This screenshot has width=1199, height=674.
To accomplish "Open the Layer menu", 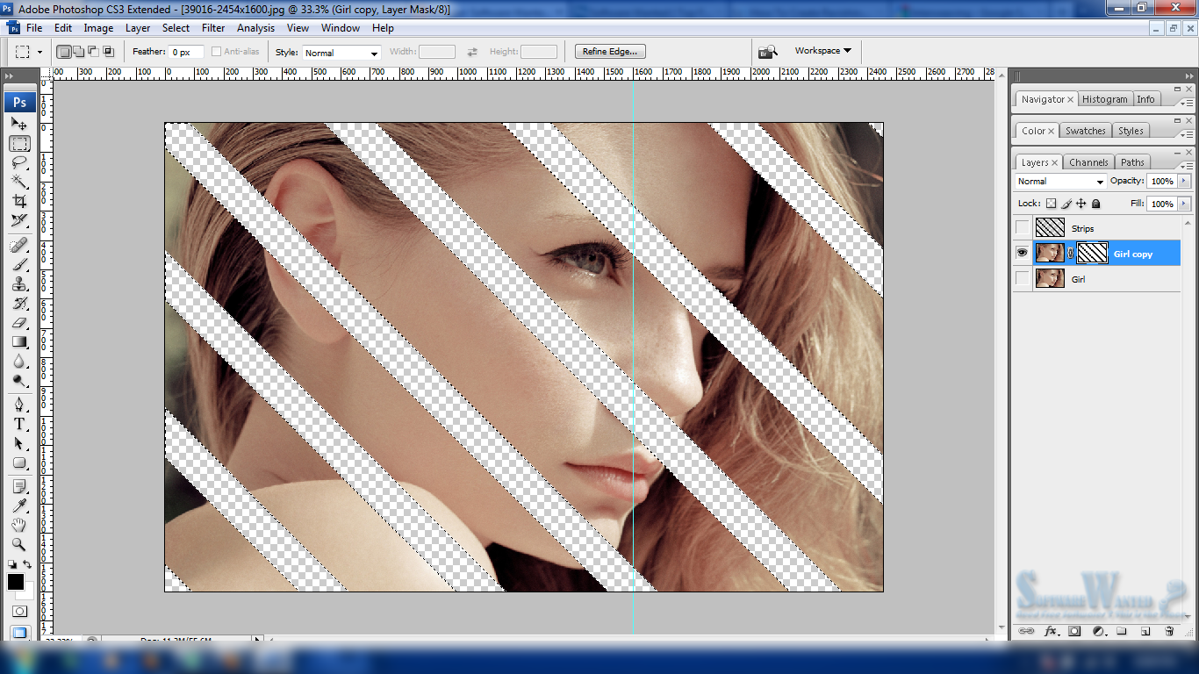I will click(138, 28).
